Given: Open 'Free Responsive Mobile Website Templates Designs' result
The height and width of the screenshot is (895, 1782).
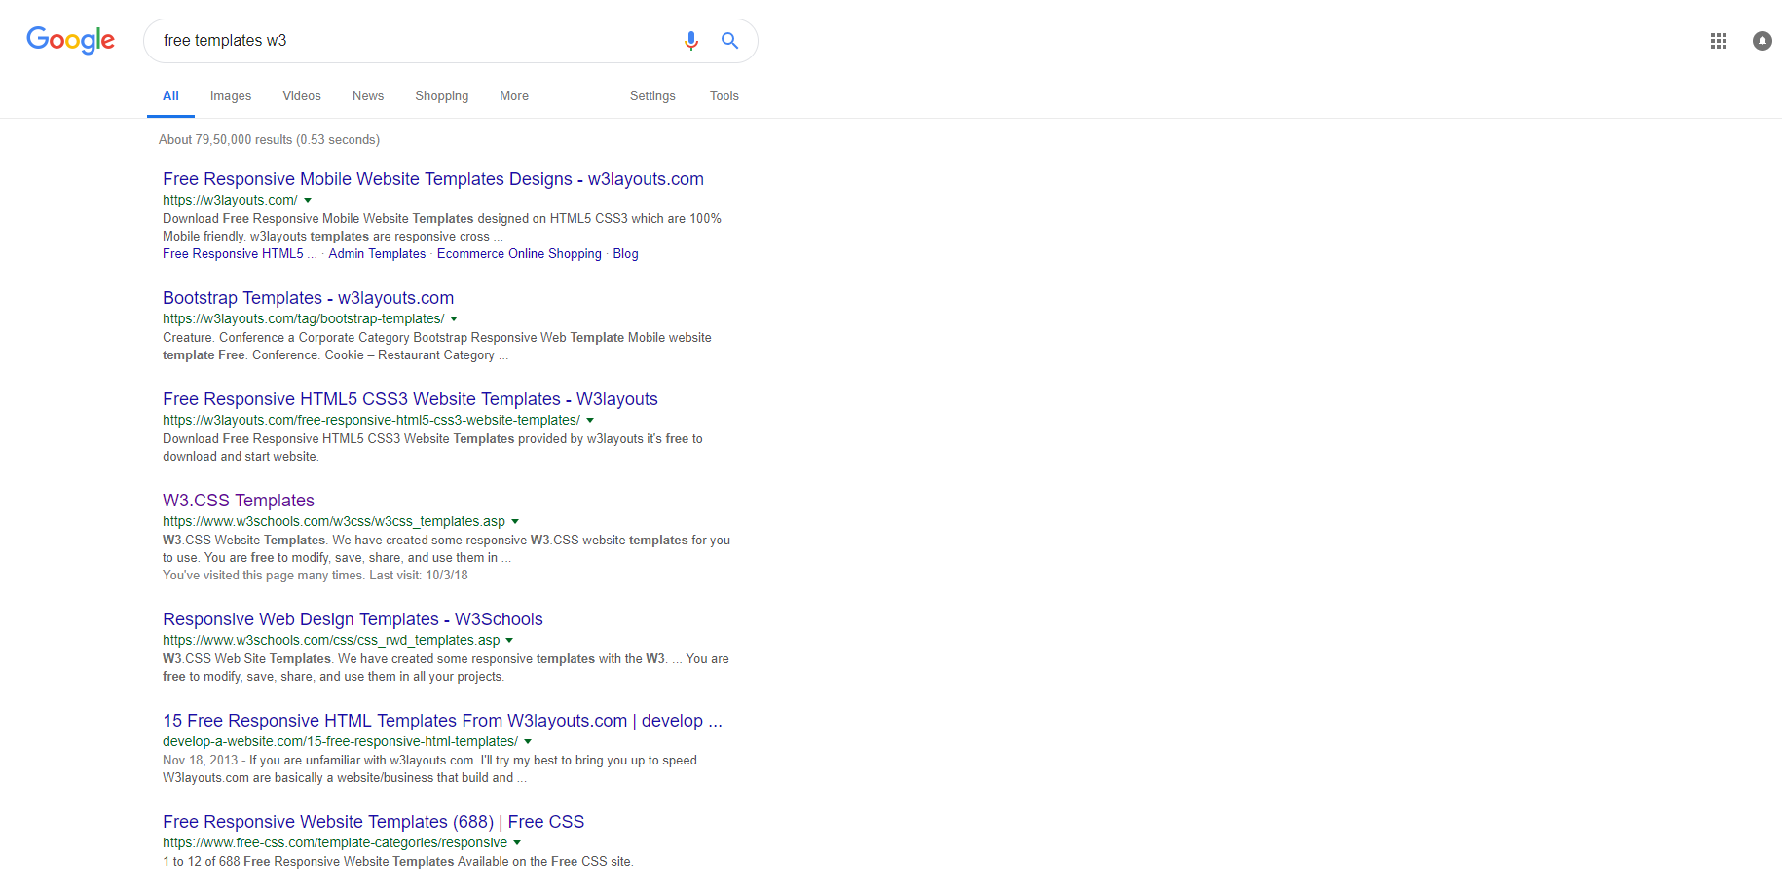Looking at the screenshot, I should [433, 179].
